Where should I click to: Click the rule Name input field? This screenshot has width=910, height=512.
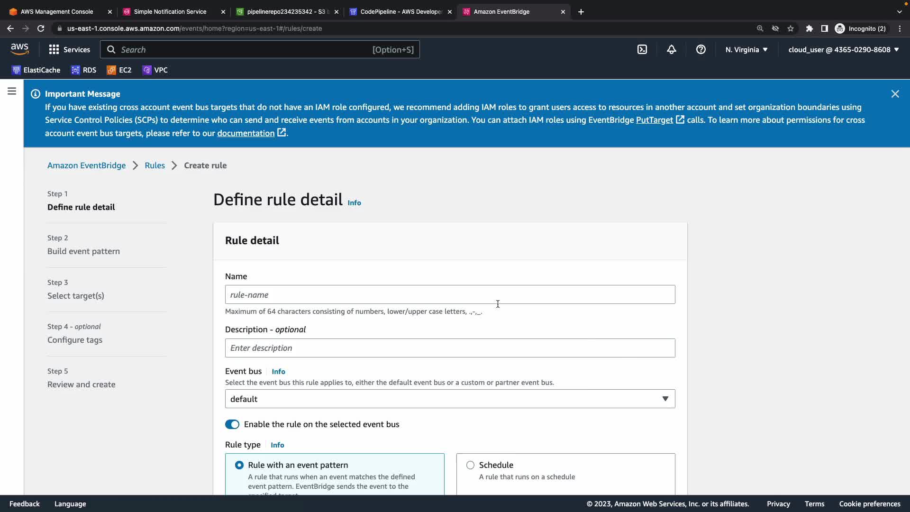pyautogui.click(x=450, y=295)
